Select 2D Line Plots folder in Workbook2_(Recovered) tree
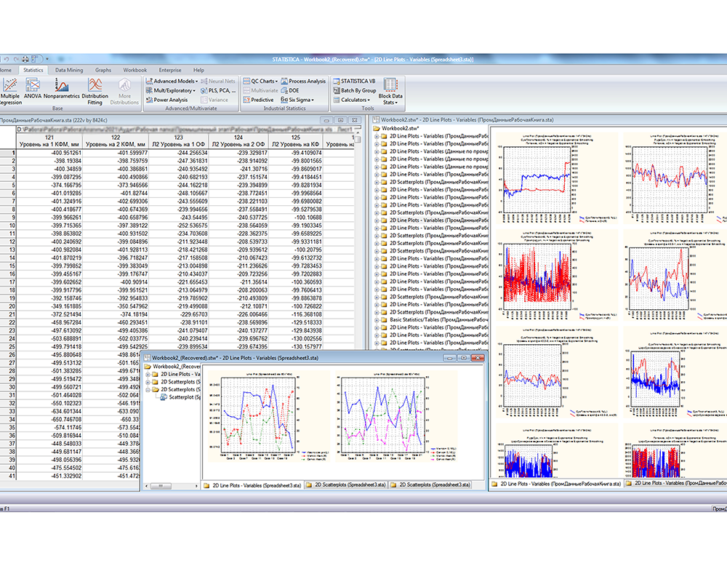Image resolution: width=727 pixels, height=582 pixels. [x=177, y=374]
